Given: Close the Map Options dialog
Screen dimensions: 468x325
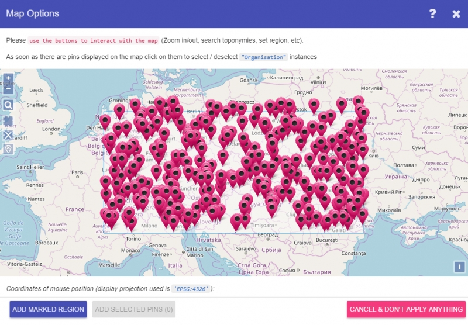Looking at the screenshot, I should [456, 13].
